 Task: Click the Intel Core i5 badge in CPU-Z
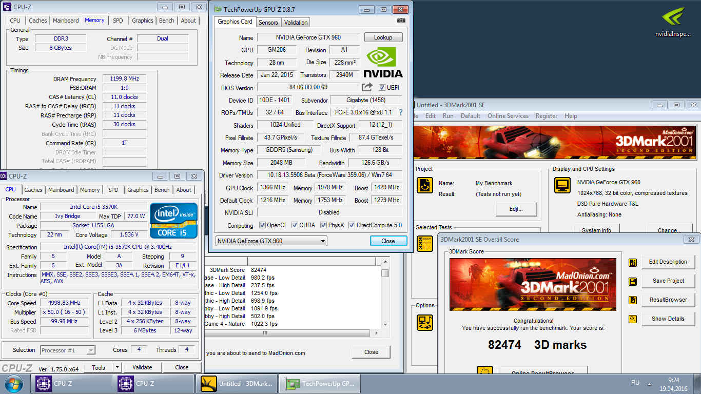point(174,221)
